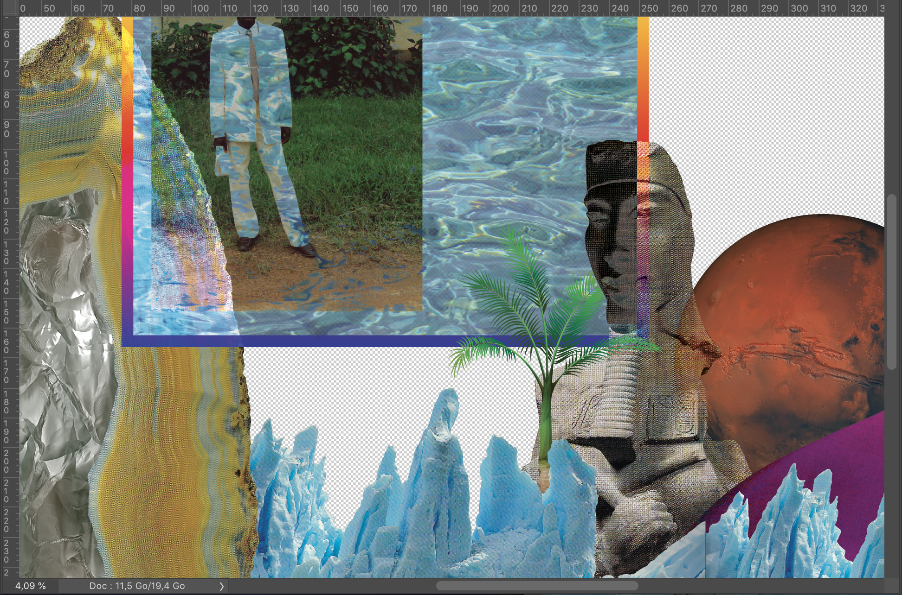Click the rippling water area right of photo
902x595 pixels.
(510, 139)
